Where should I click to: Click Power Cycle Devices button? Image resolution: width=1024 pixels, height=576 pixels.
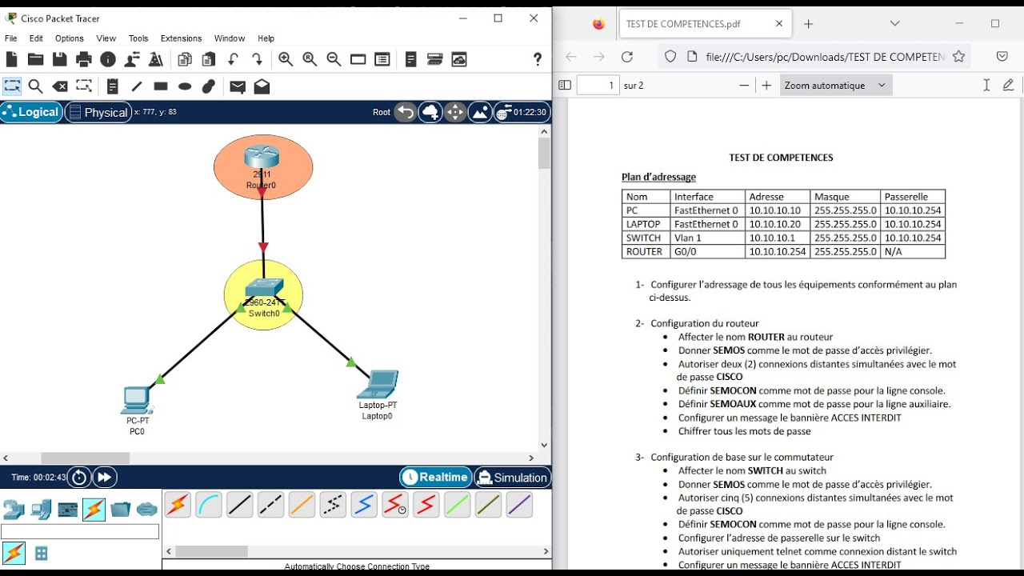[78, 478]
